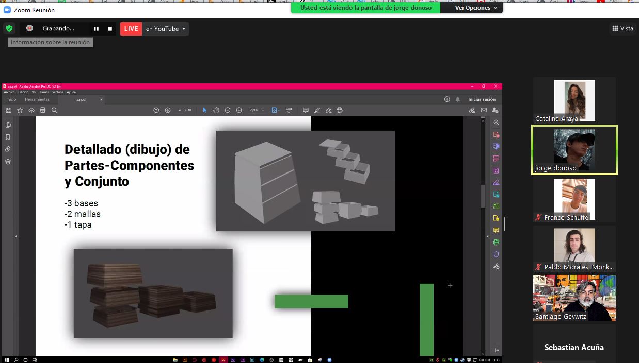Click the save icon in Acrobat toolbar
Image resolution: width=639 pixels, height=363 pixels.
point(9,110)
